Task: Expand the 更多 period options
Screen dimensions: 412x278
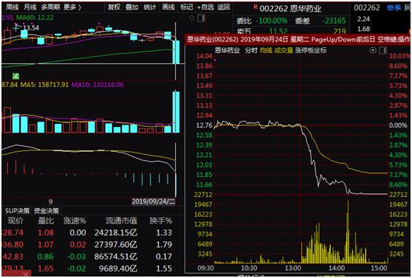Action: [x=72, y=7]
